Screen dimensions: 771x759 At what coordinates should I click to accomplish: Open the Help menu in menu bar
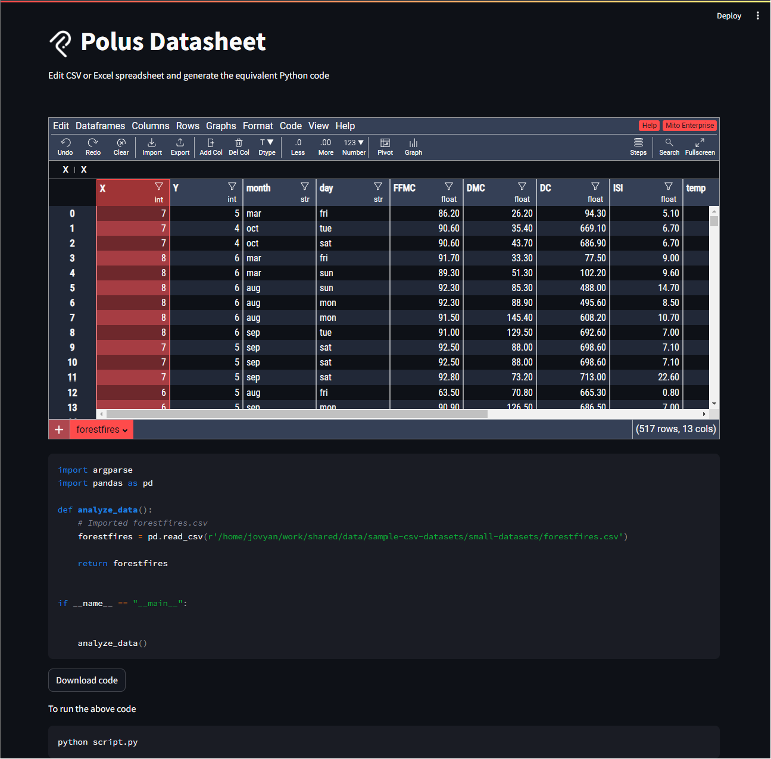(345, 126)
